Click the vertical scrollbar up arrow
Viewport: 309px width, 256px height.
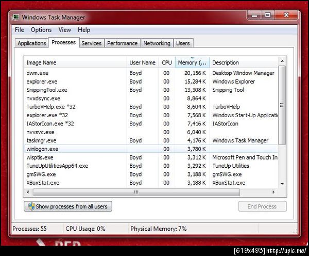pyautogui.click(x=282, y=61)
